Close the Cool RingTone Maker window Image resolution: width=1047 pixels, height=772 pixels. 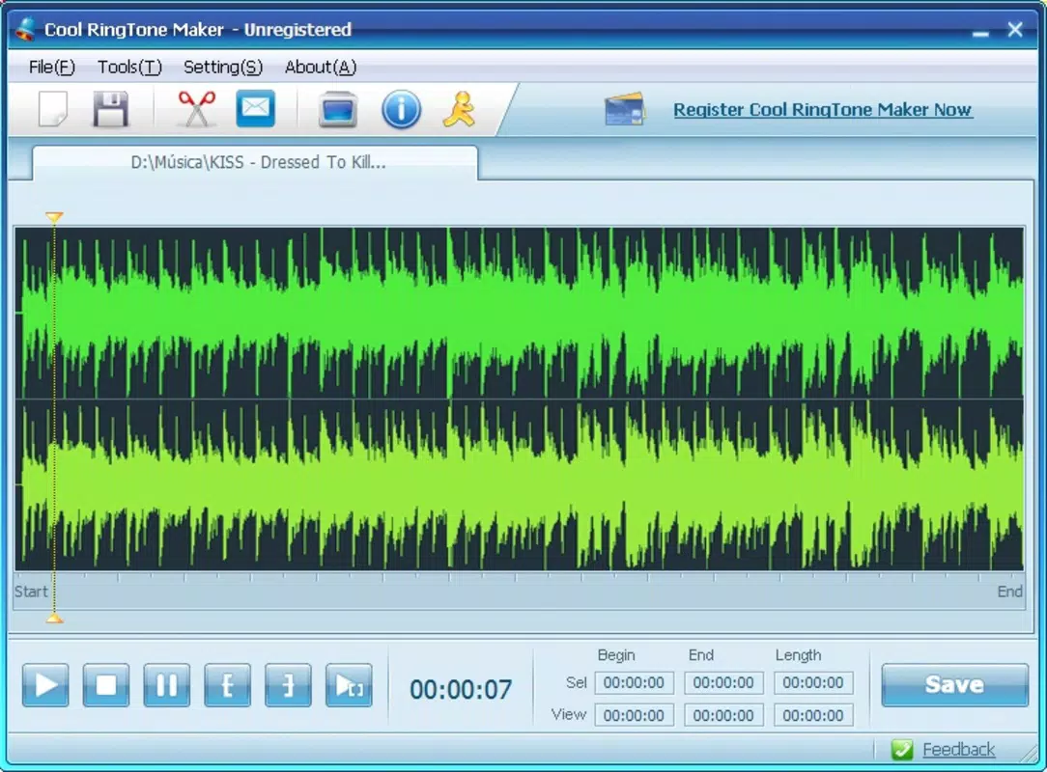1015,29
